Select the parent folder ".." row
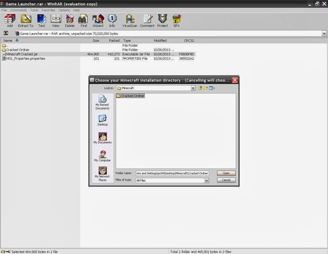The image size is (328, 254). (x=98, y=45)
